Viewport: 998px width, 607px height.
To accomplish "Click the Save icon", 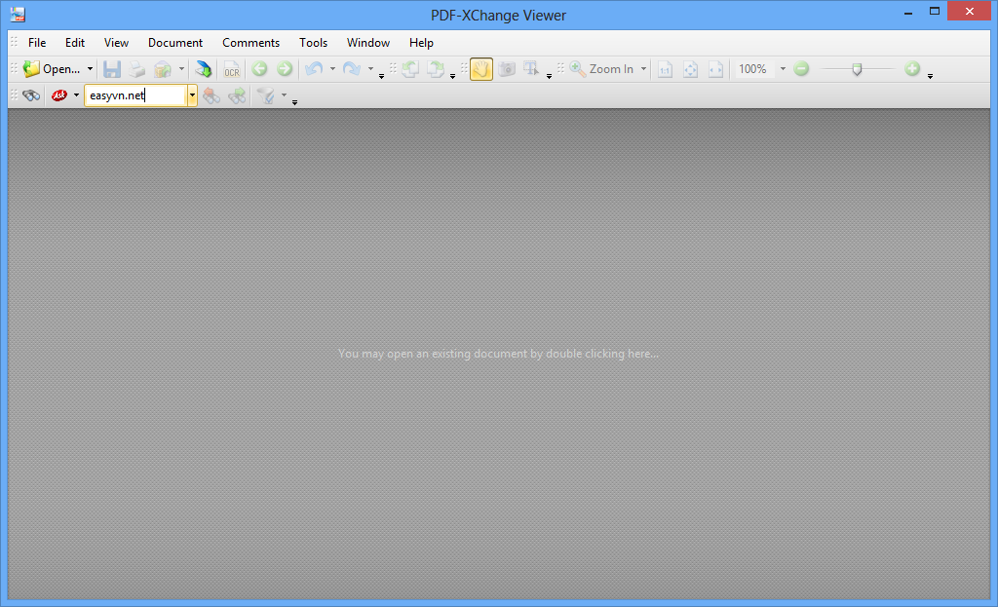I will pos(111,69).
